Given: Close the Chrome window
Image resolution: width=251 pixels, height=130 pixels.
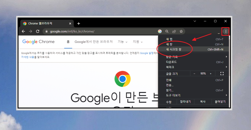Looking at the screenshot, I should [226, 21].
